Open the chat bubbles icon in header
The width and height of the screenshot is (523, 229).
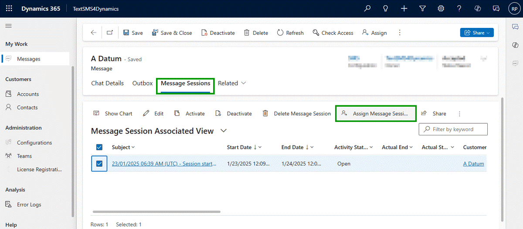click(x=496, y=9)
